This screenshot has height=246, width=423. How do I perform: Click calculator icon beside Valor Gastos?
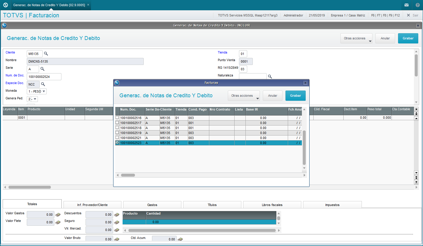point(58,215)
